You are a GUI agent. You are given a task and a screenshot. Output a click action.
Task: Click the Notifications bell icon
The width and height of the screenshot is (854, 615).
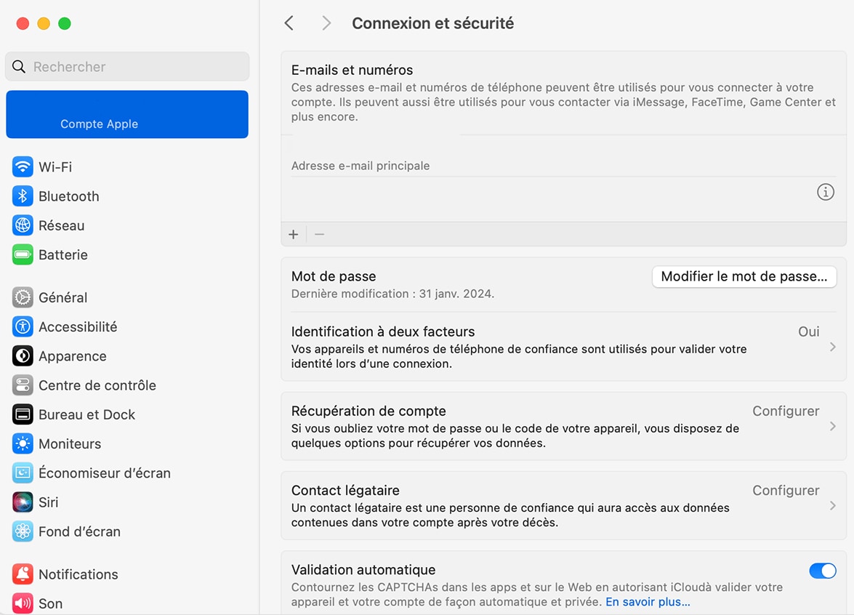pyautogui.click(x=23, y=574)
